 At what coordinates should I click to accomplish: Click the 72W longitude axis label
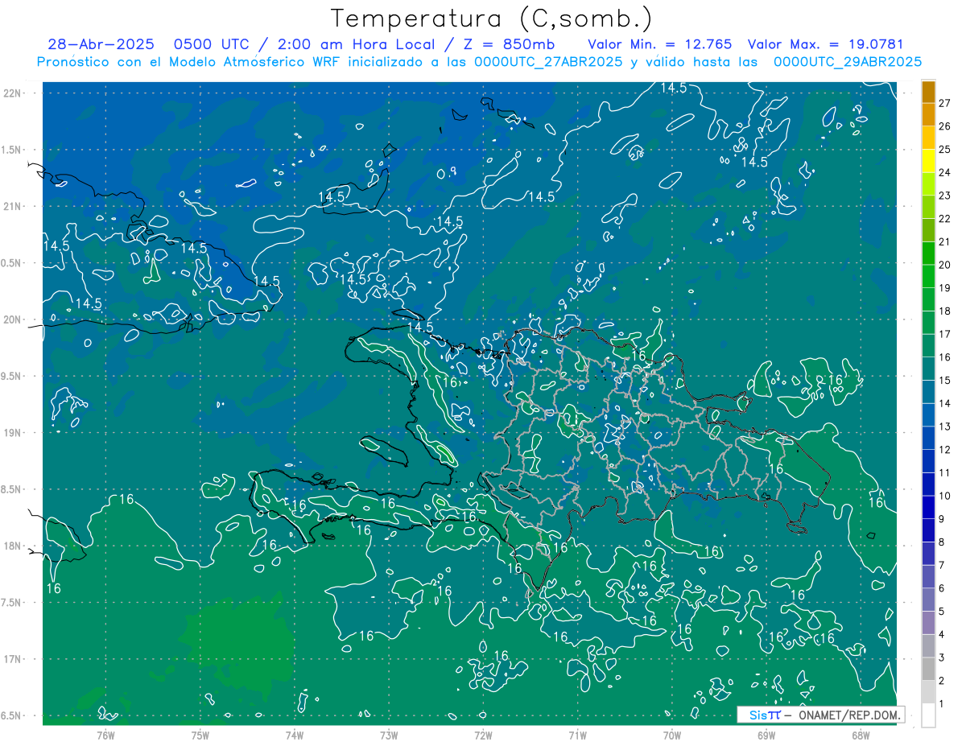coord(483,735)
